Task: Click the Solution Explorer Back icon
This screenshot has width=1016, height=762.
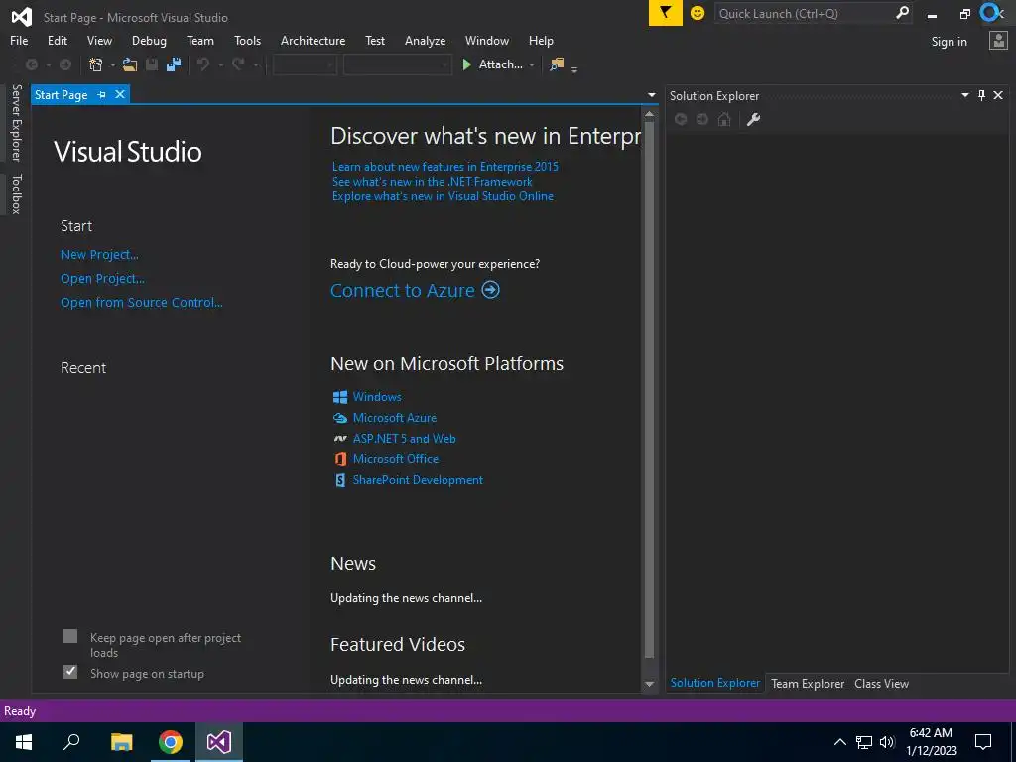Action: point(681,119)
